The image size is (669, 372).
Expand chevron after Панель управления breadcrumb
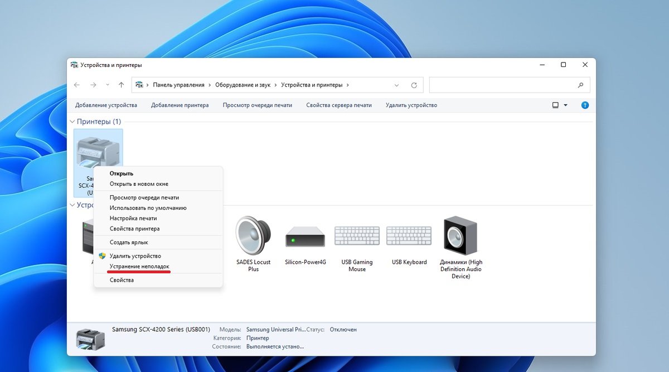pyautogui.click(x=210, y=85)
